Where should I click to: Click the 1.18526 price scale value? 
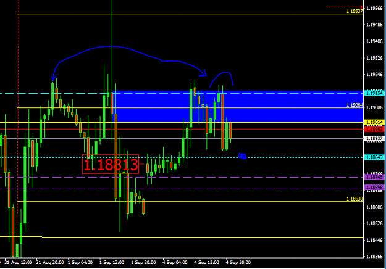pos(375,223)
